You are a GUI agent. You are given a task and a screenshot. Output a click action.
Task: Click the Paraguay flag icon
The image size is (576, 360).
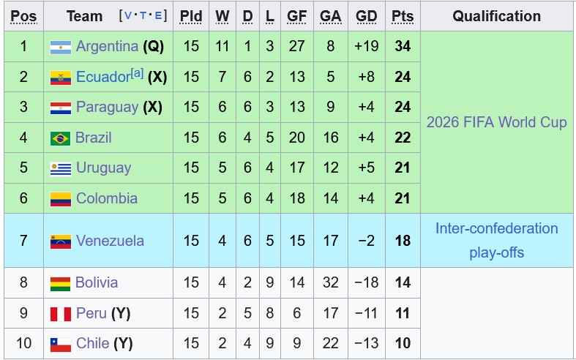(60, 108)
